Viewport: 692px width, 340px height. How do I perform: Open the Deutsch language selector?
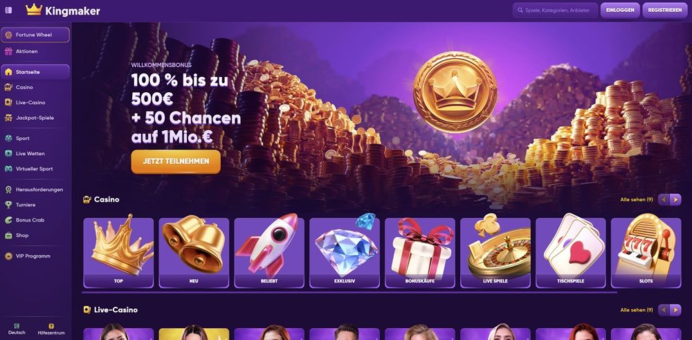click(17, 329)
